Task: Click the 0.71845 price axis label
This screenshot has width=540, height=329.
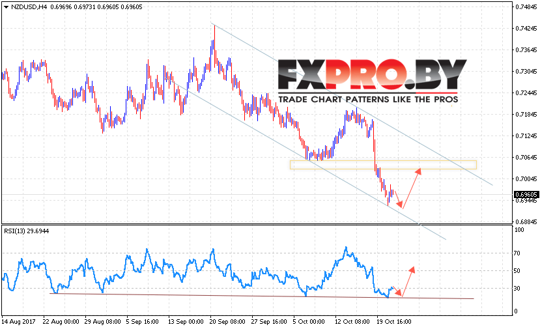Action: pos(526,115)
